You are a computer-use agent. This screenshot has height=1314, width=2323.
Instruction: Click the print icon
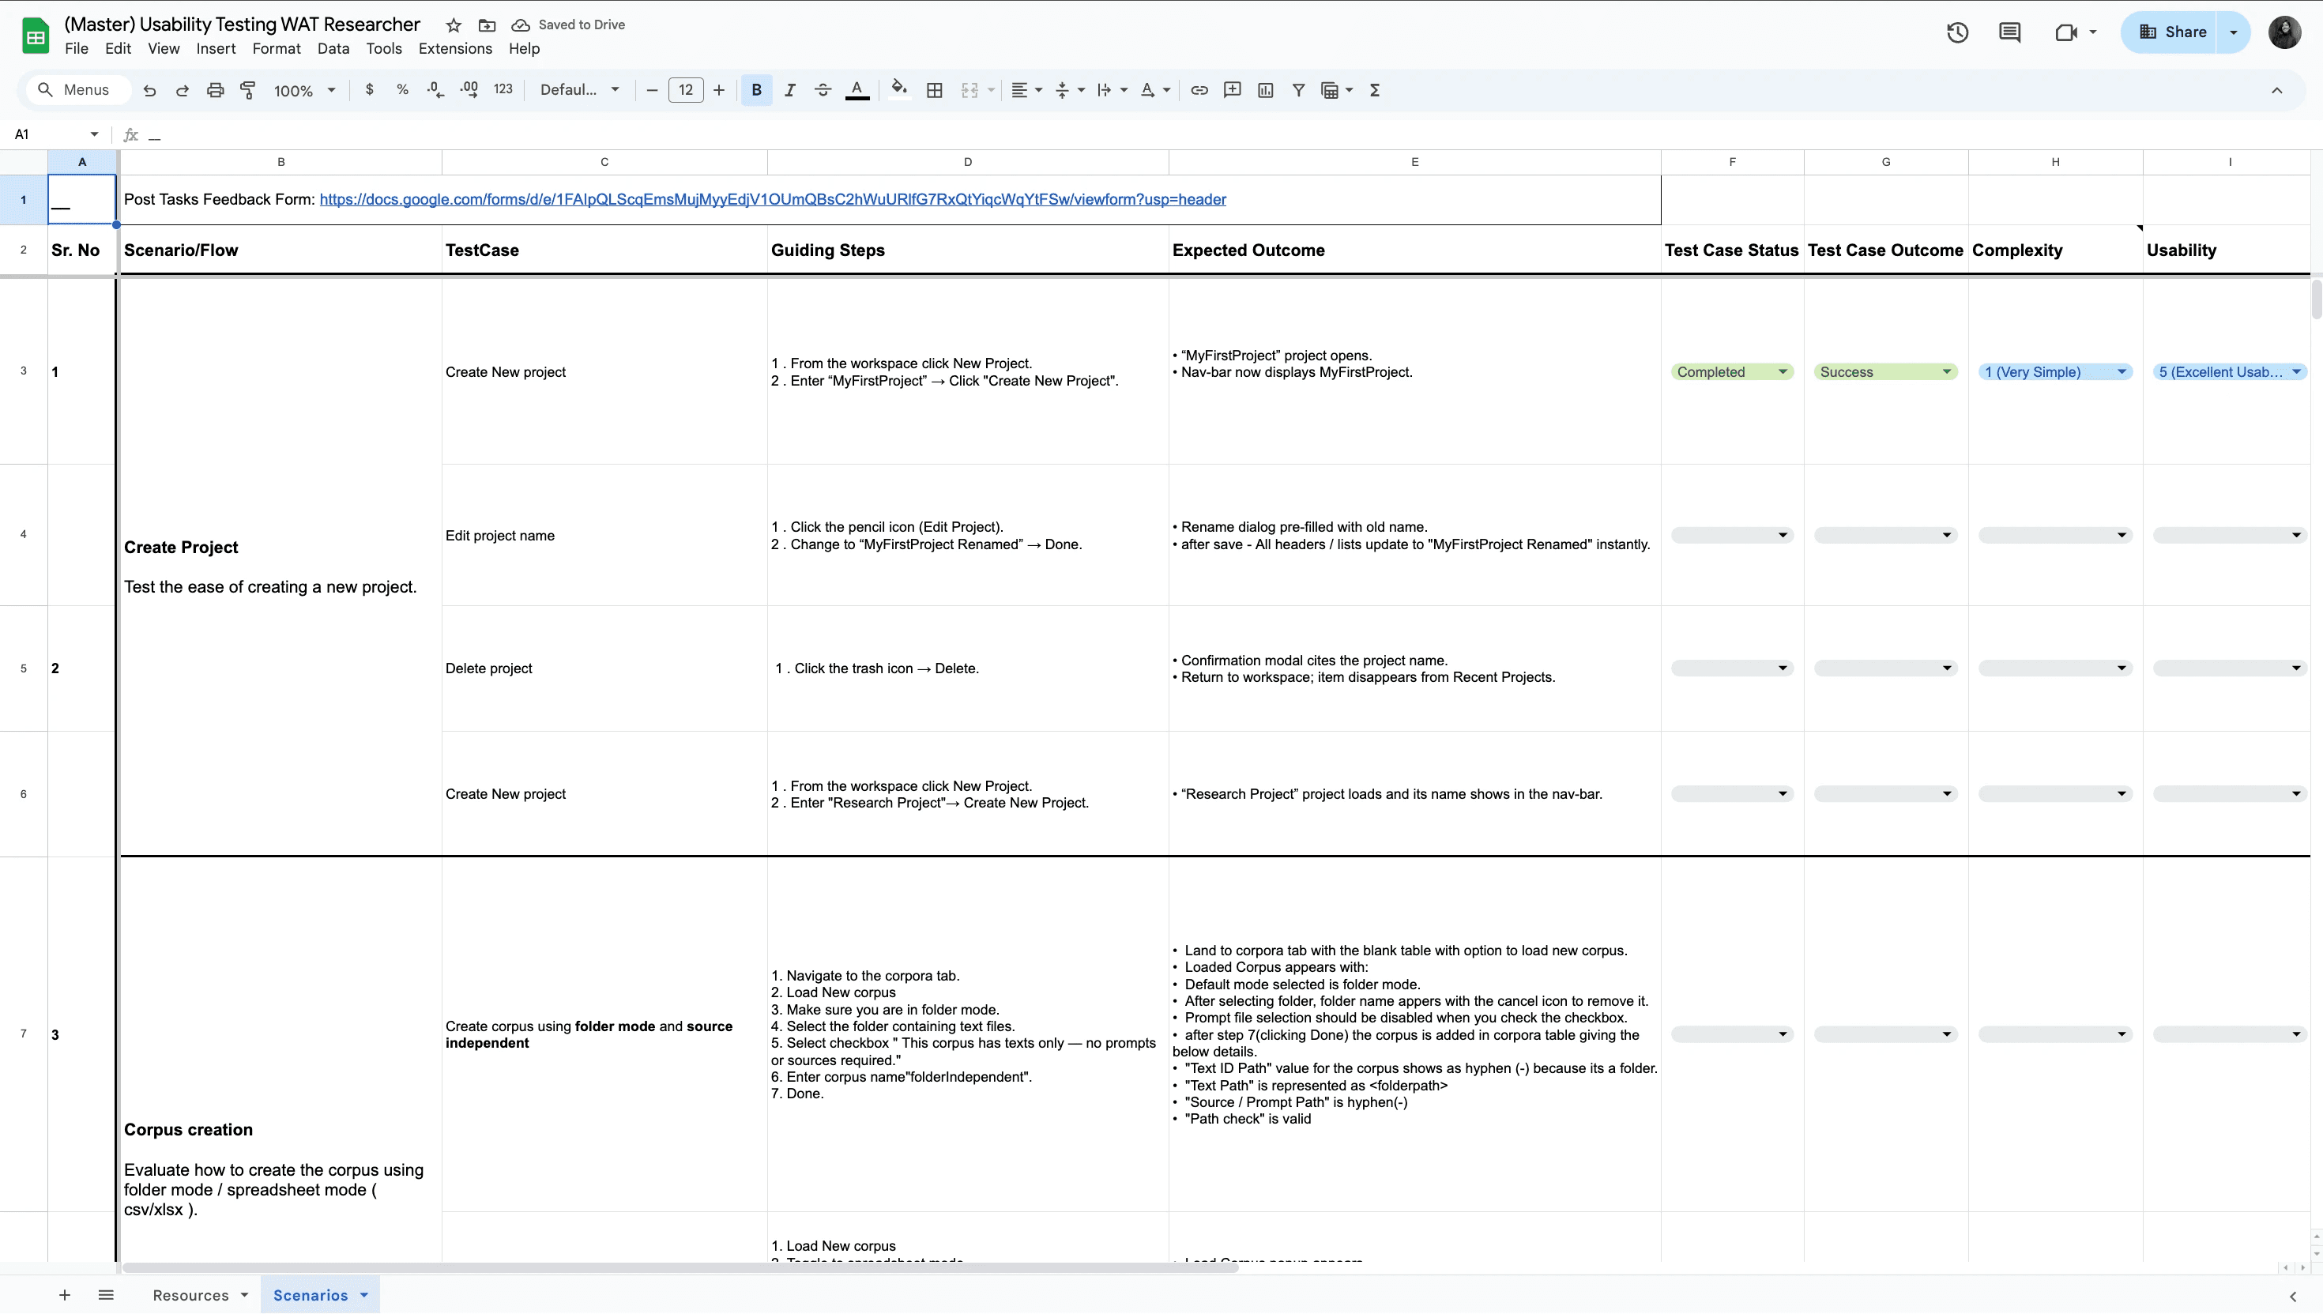[x=215, y=90]
